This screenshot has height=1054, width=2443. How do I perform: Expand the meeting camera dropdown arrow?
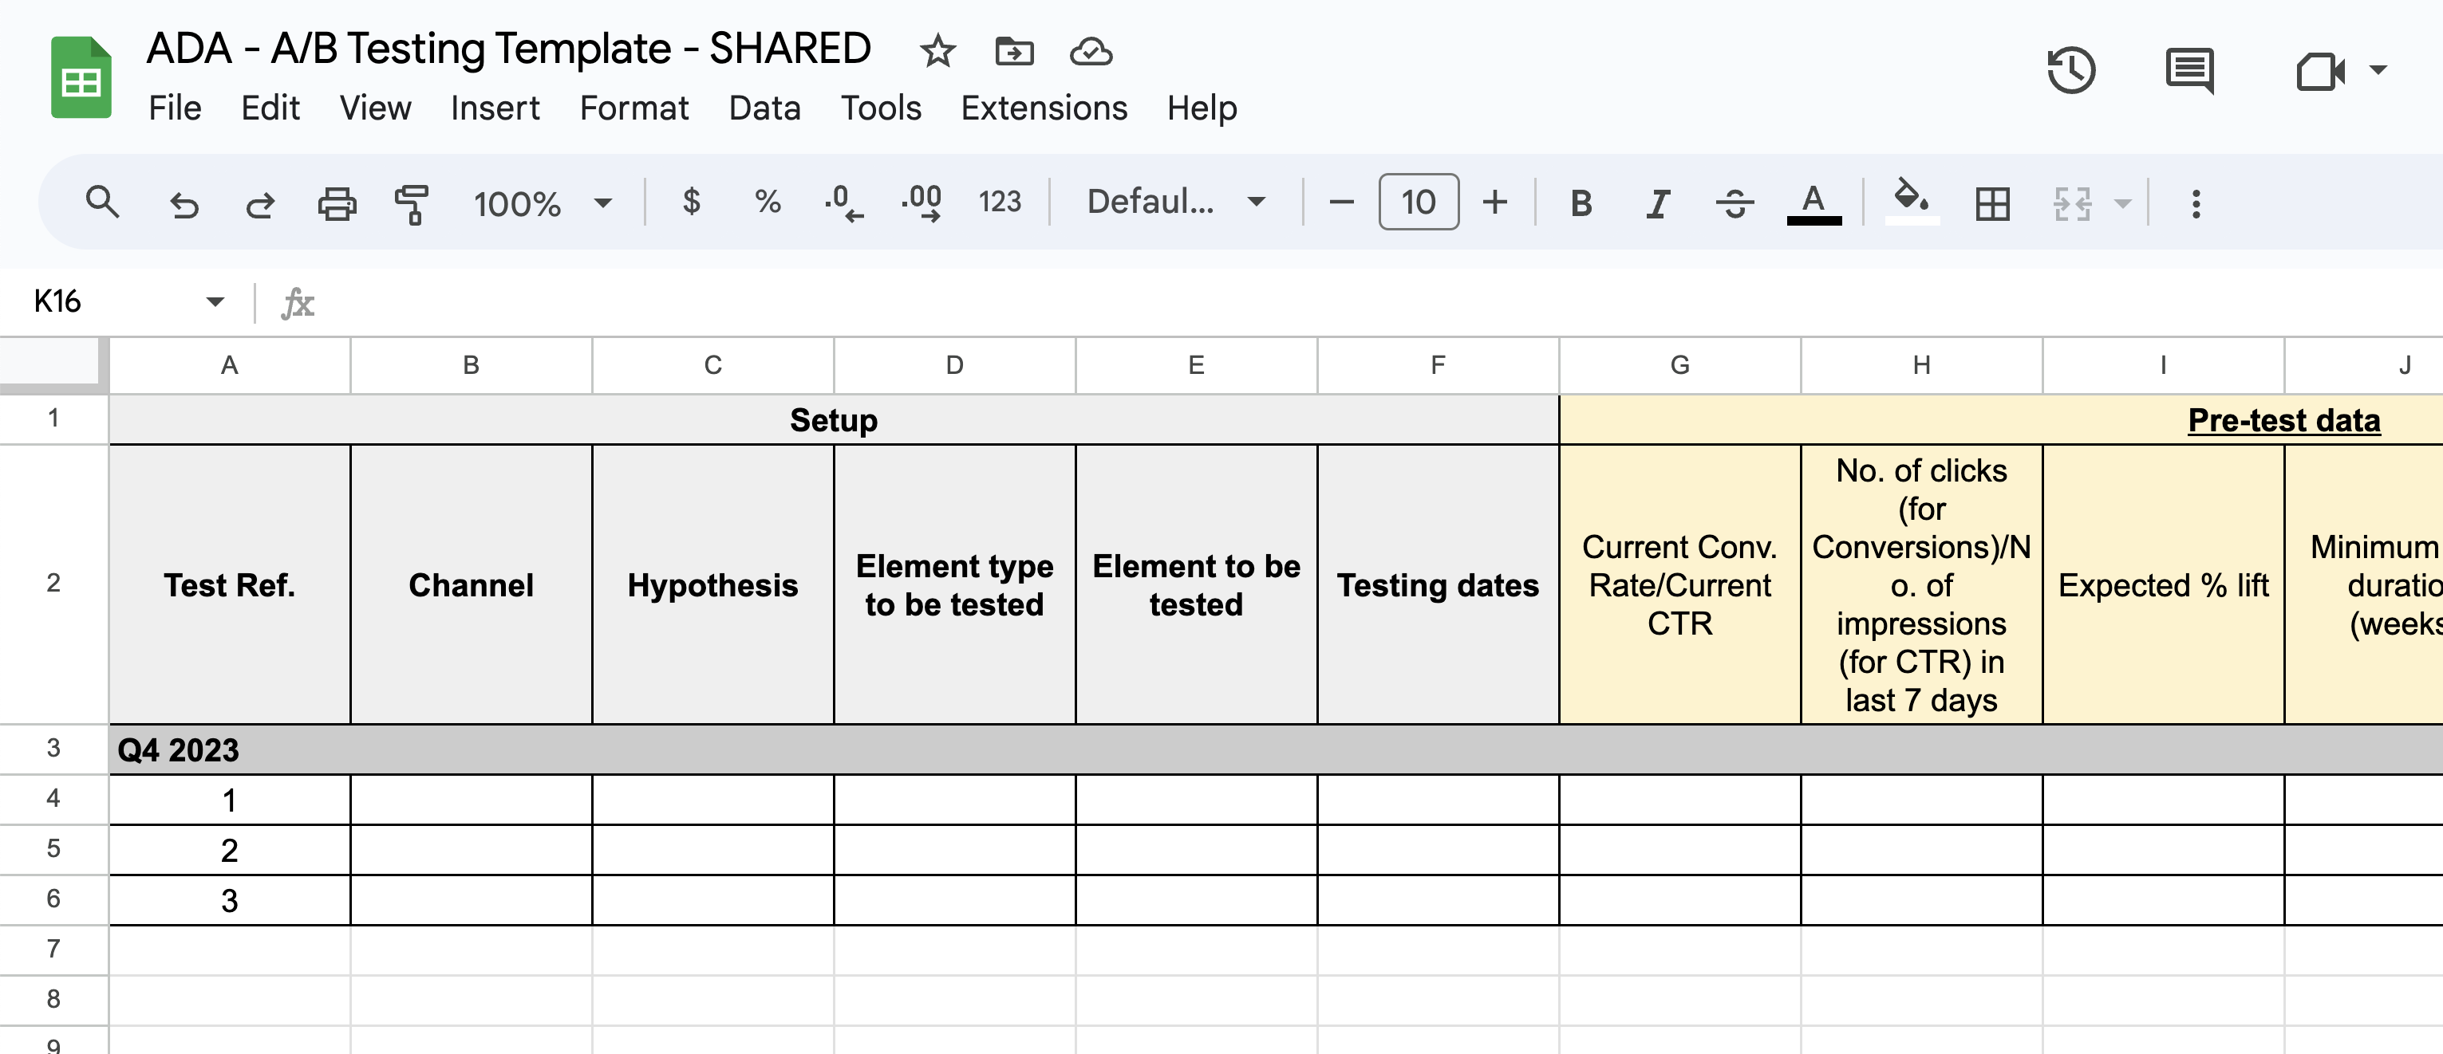point(2378,70)
